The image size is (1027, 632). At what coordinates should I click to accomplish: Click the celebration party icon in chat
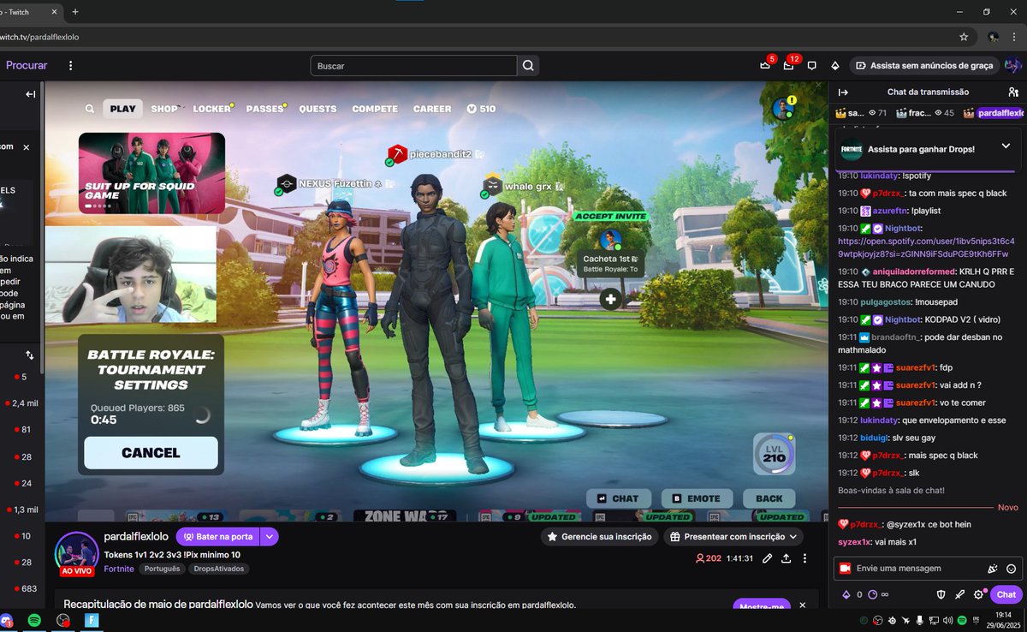993,569
